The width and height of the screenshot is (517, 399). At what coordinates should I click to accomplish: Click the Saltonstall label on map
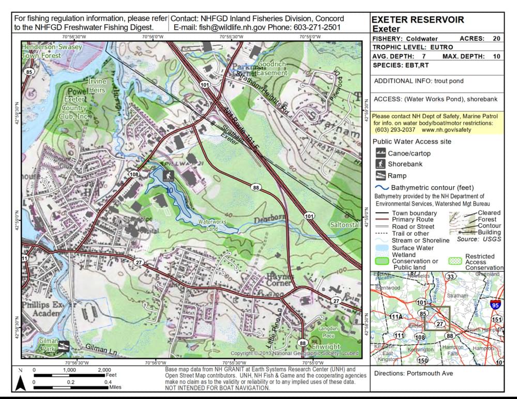pos(345,225)
